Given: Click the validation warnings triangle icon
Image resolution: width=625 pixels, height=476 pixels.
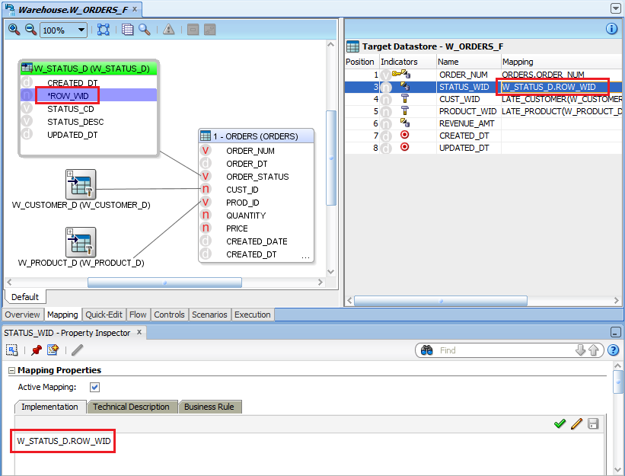Looking at the screenshot, I should pyautogui.click(x=167, y=29).
